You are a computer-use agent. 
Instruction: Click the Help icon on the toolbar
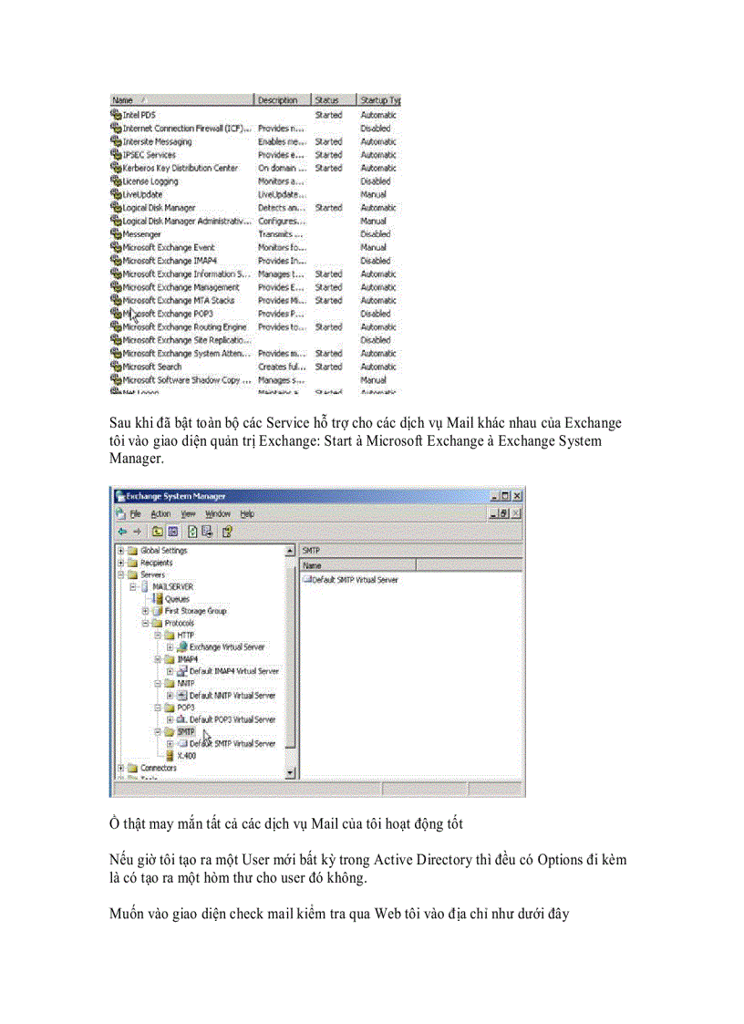point(226,530)
